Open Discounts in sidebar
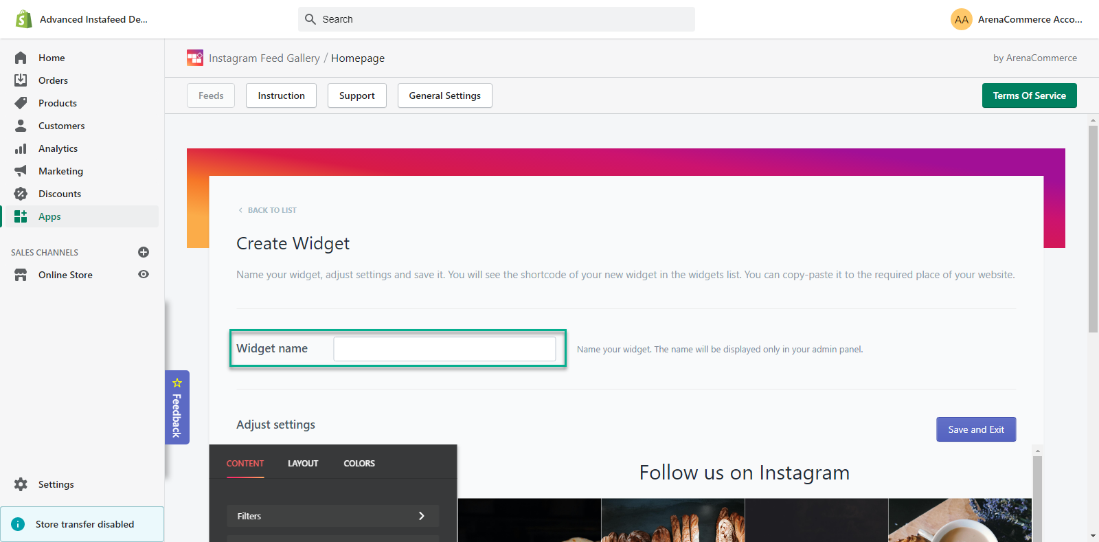The height and width of the screenshot is (542, 1099). point(60,194)
